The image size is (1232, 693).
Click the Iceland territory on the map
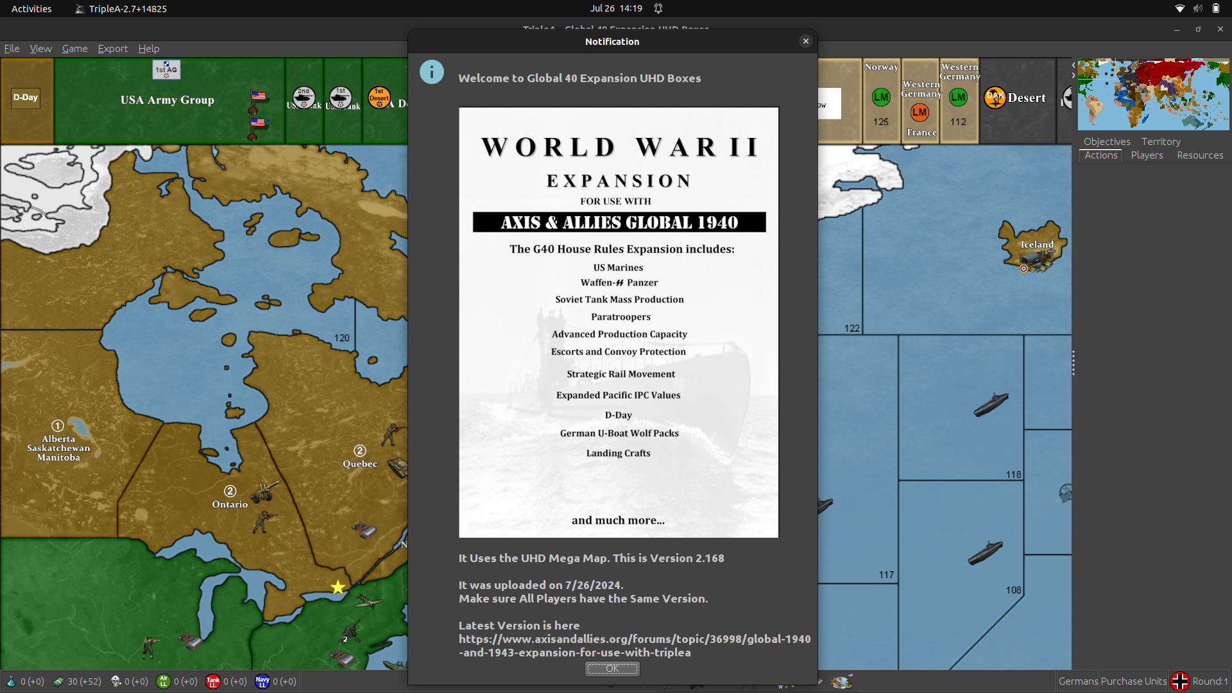[x=1033, y=247]
